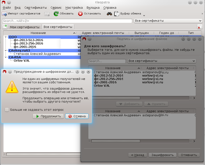Click the Import certificates toolbar icon
The image size is (205, 165).
pyautogui.click(x=4, y=14)
